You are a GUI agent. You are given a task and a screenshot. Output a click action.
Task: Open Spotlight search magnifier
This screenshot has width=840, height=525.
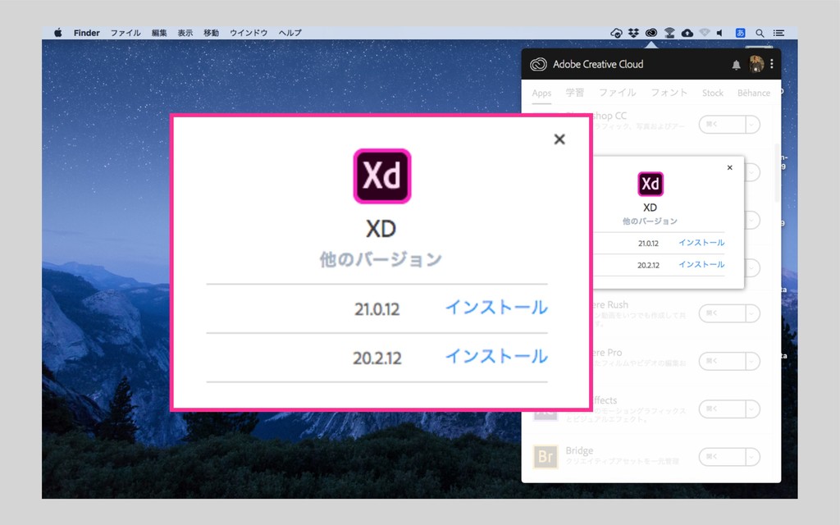(x=760, y=33)
